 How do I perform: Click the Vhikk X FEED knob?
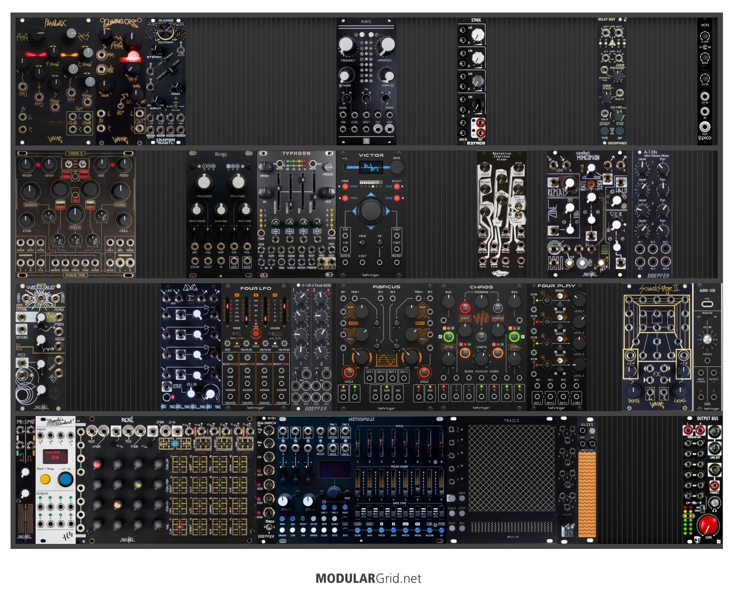point(124,165)
